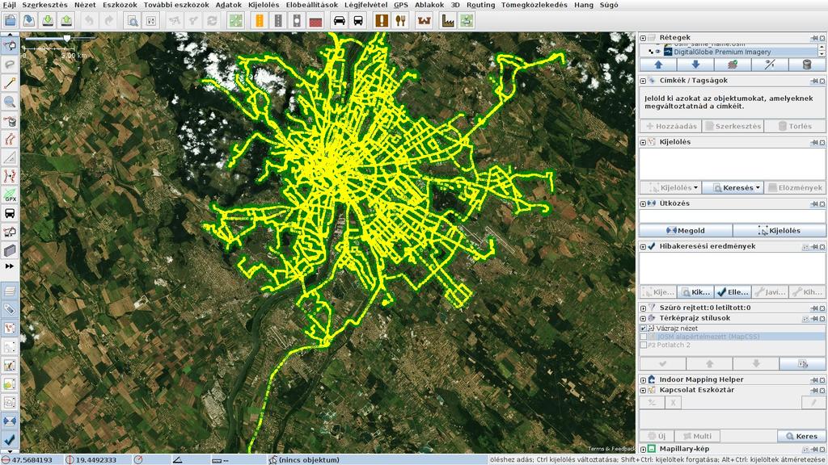Open the Súgó menu
Viewport: 828px width, 465px height.
609,5
